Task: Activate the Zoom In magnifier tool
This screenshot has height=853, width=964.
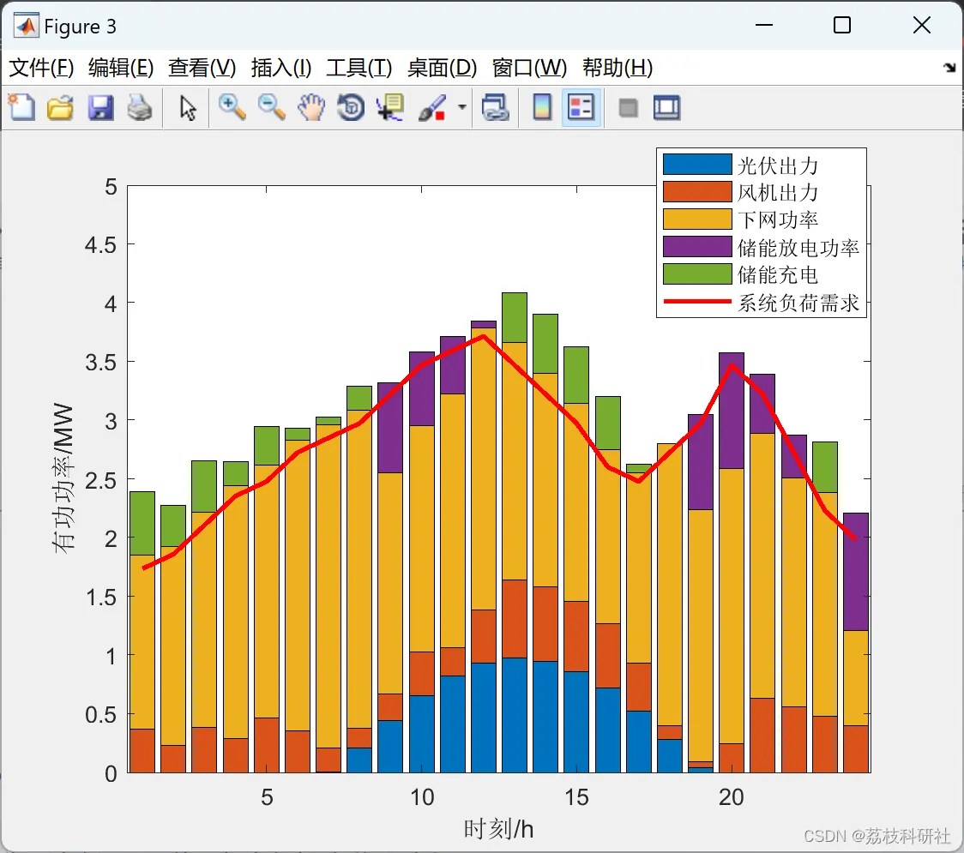Action: pos(232,107)
